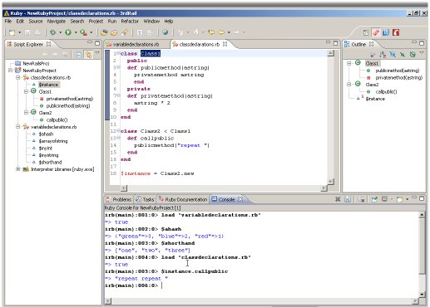Viewport: 430px width, 307px height.
Task: Open Outline view menu triangle
Action: coord(422,53)
